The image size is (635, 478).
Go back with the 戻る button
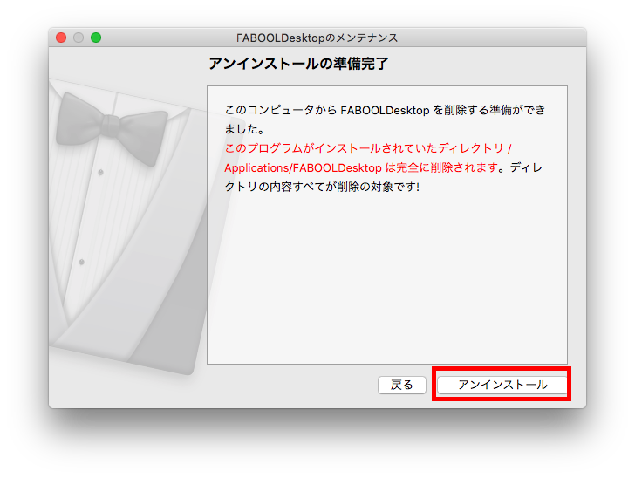[x=402, y=385]
